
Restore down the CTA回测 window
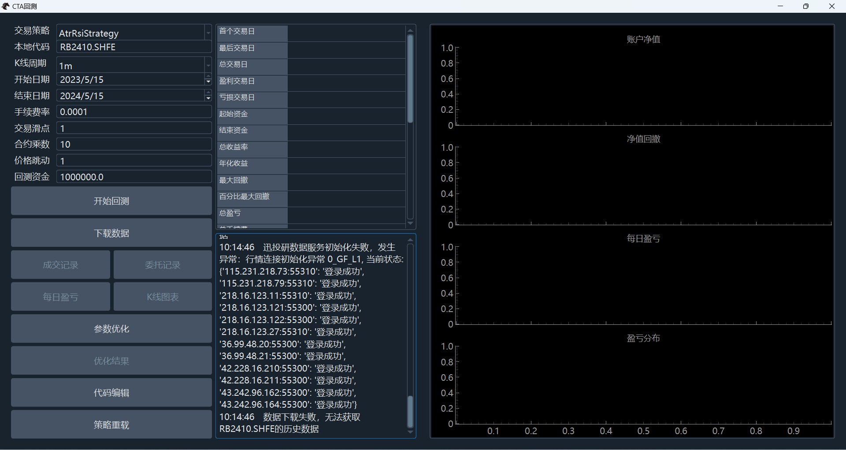[x=806, y=6]
